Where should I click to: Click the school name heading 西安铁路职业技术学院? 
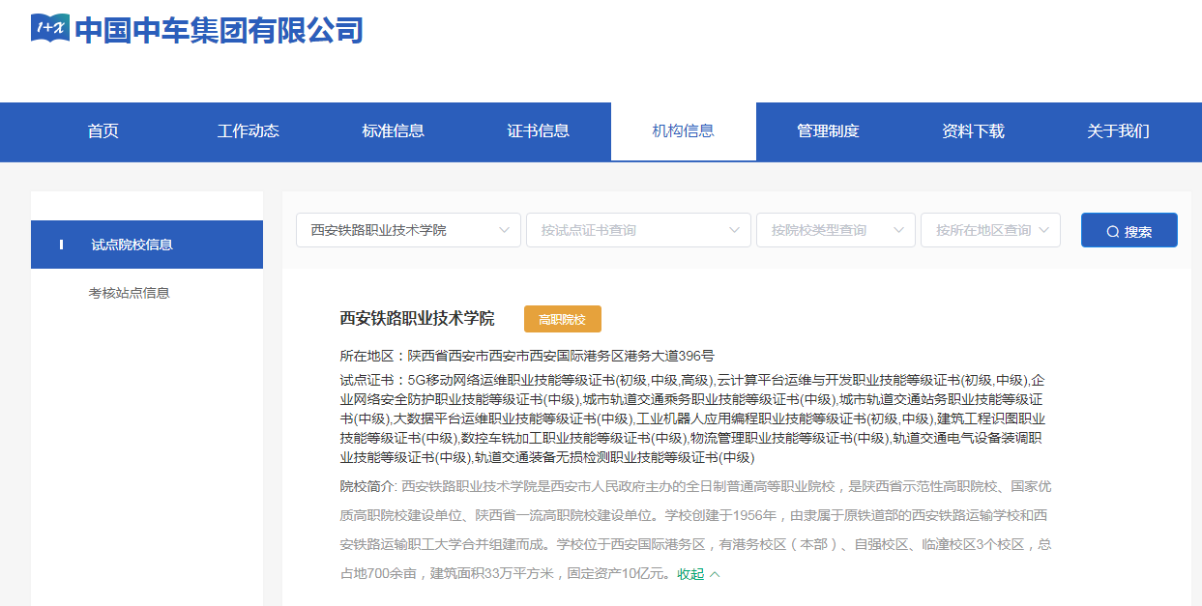click(418, 319)
